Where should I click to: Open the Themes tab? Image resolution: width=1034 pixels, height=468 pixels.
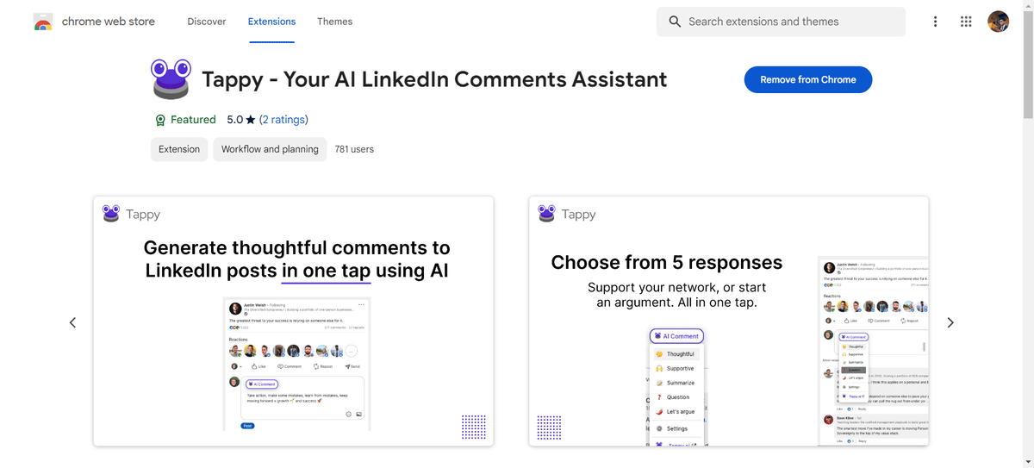(334, 22)
